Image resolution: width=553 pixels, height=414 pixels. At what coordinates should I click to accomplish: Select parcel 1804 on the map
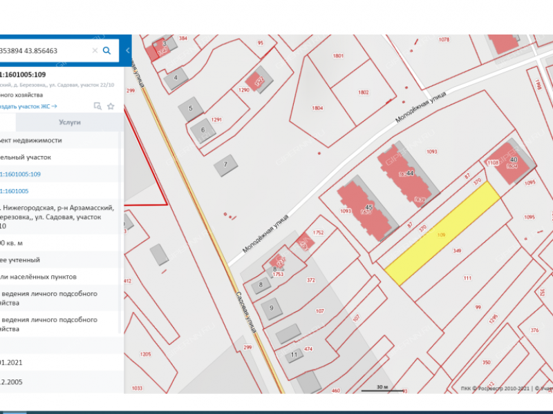317,108
